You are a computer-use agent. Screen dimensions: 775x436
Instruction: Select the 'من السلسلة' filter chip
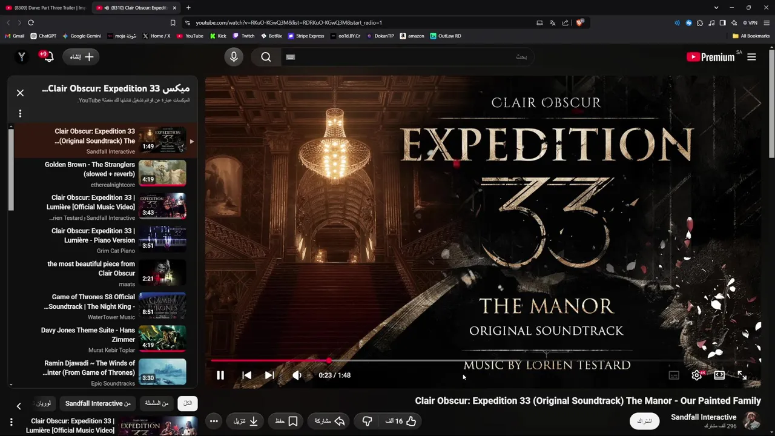(157, 403)
